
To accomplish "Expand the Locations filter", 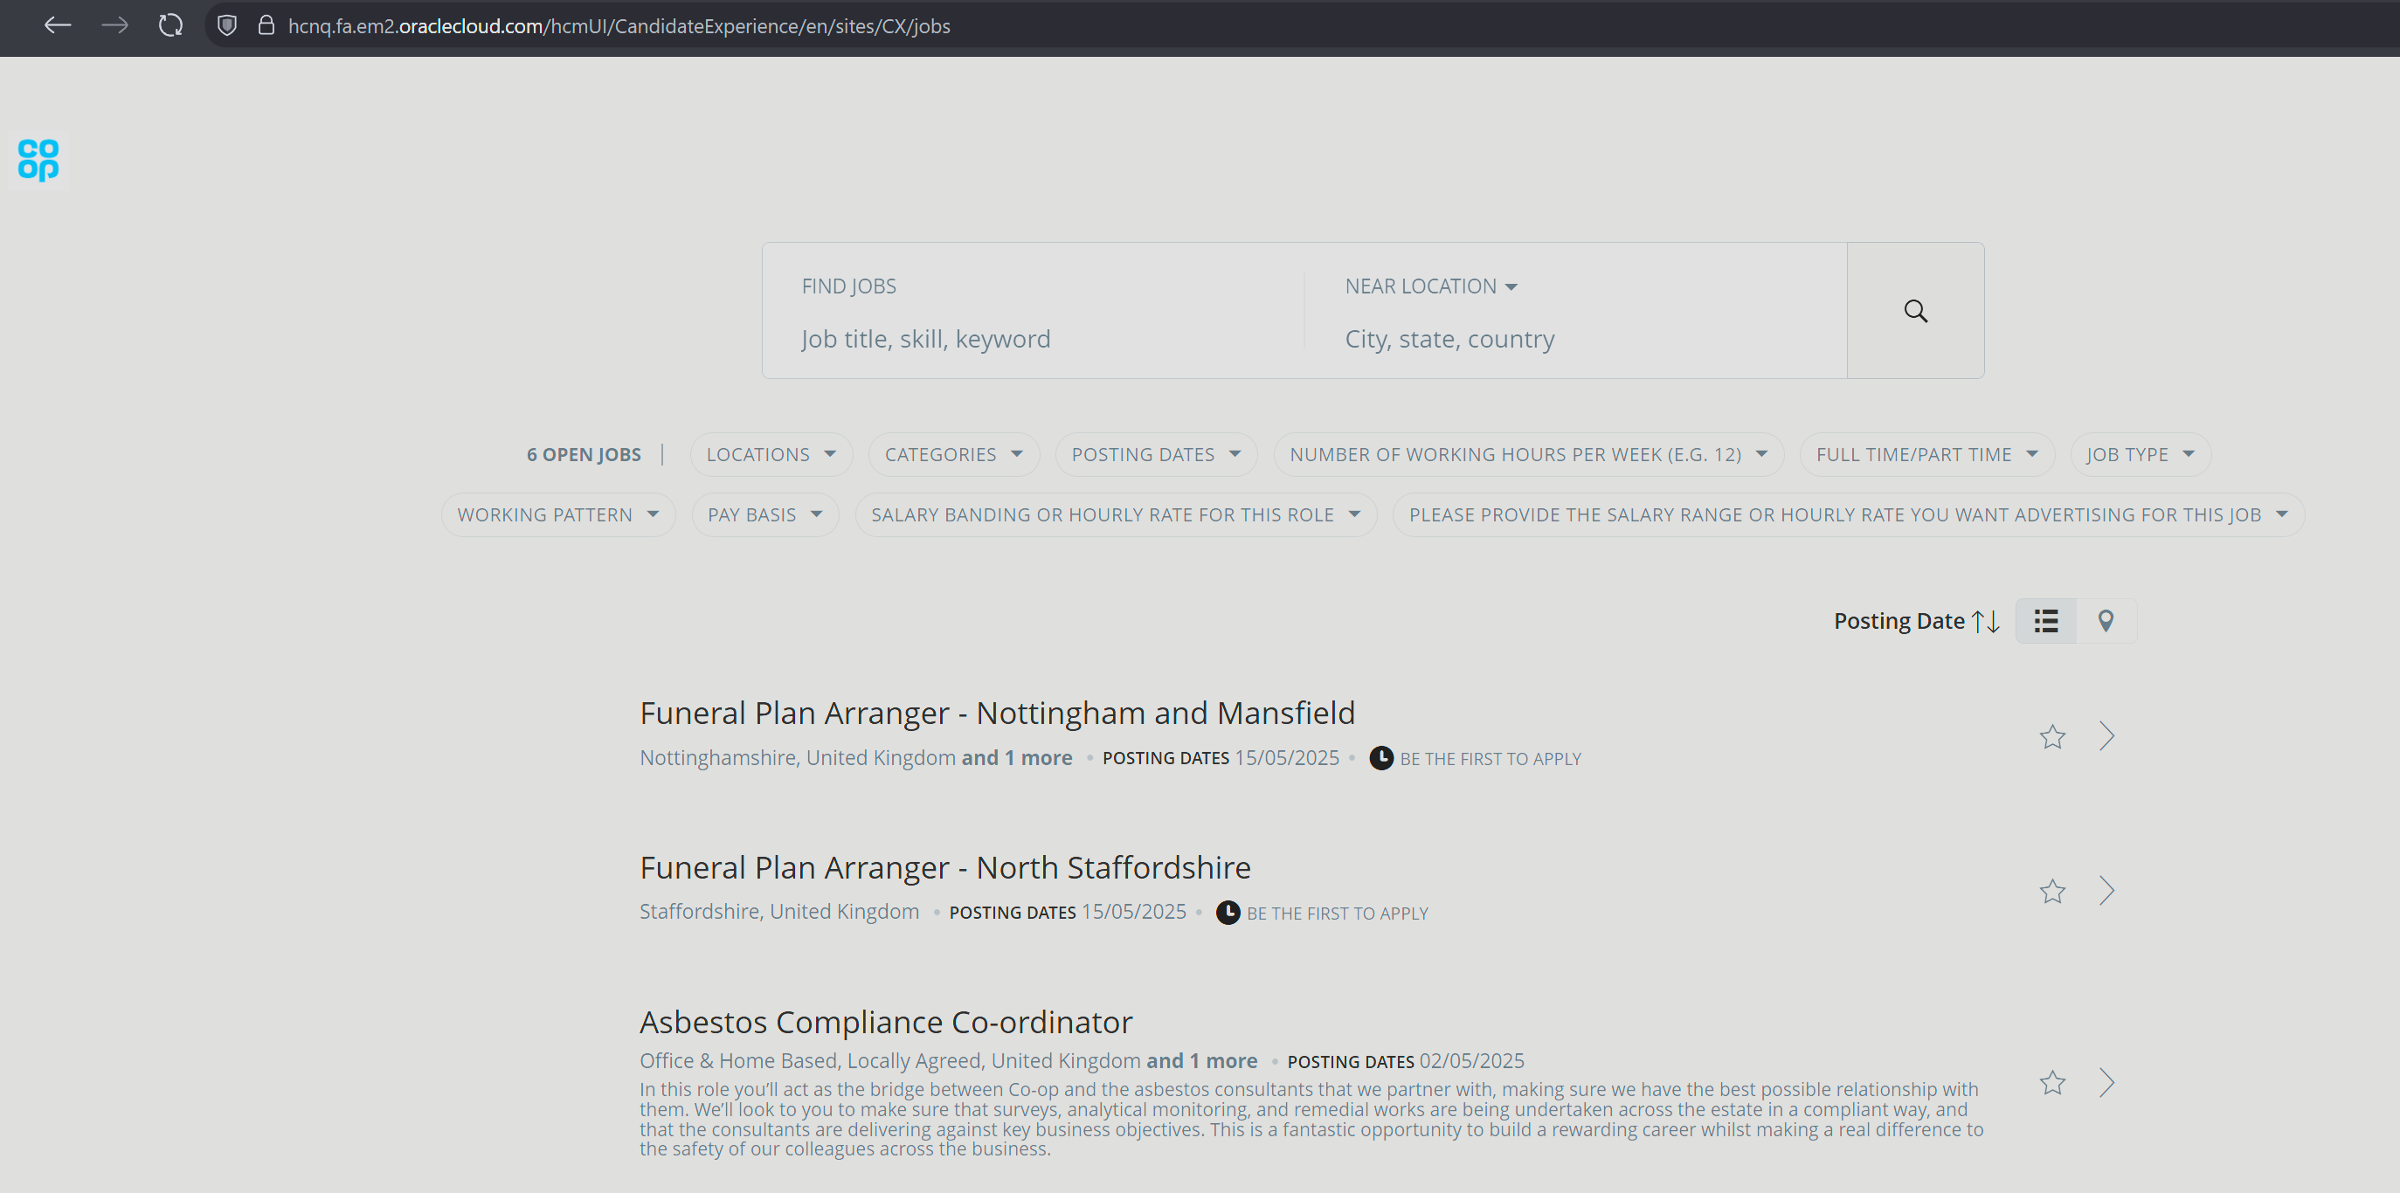I will click(x=771, y=454).
